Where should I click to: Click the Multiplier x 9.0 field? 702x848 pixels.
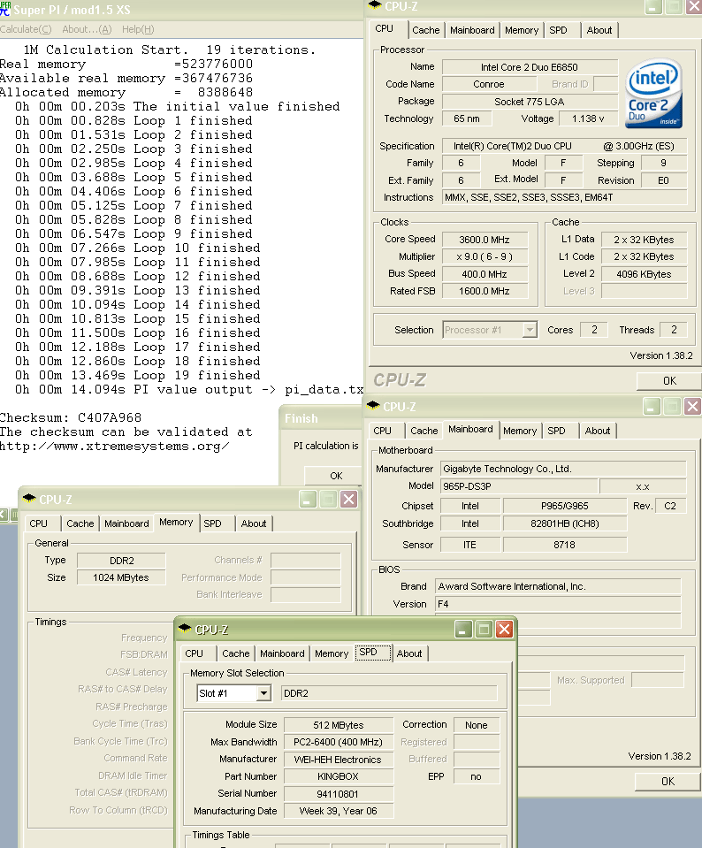pyautogui.click(x=484, y=256)
